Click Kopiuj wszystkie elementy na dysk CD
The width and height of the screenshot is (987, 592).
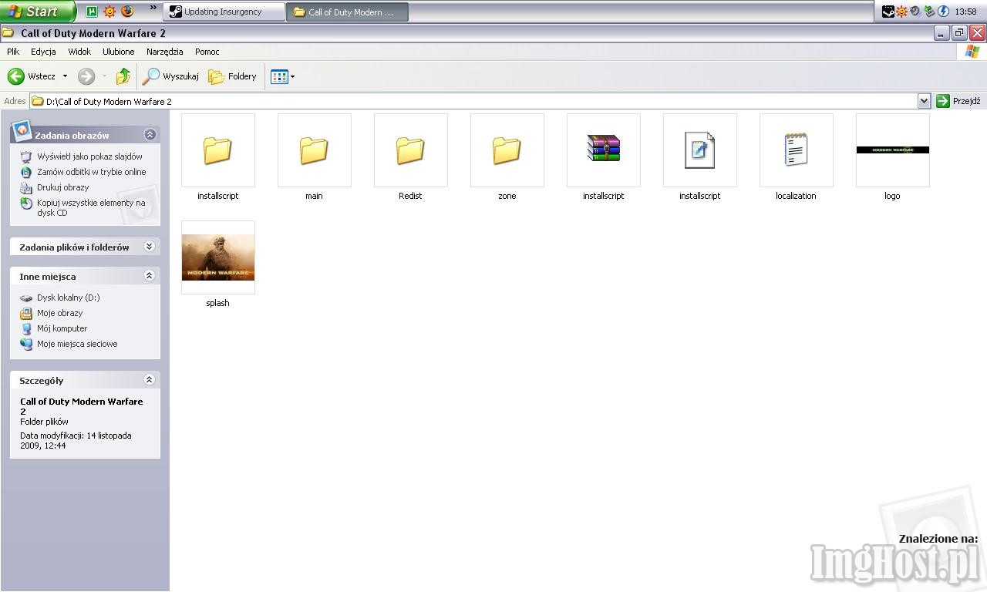91,207
